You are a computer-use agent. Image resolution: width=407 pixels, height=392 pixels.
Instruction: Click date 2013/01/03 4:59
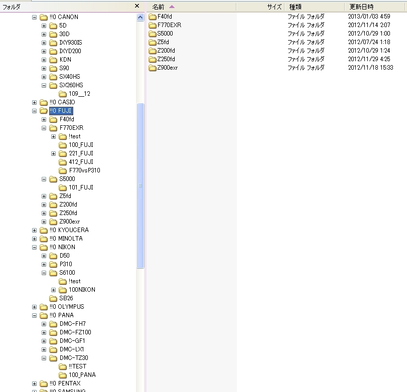[x=369, y=17]
